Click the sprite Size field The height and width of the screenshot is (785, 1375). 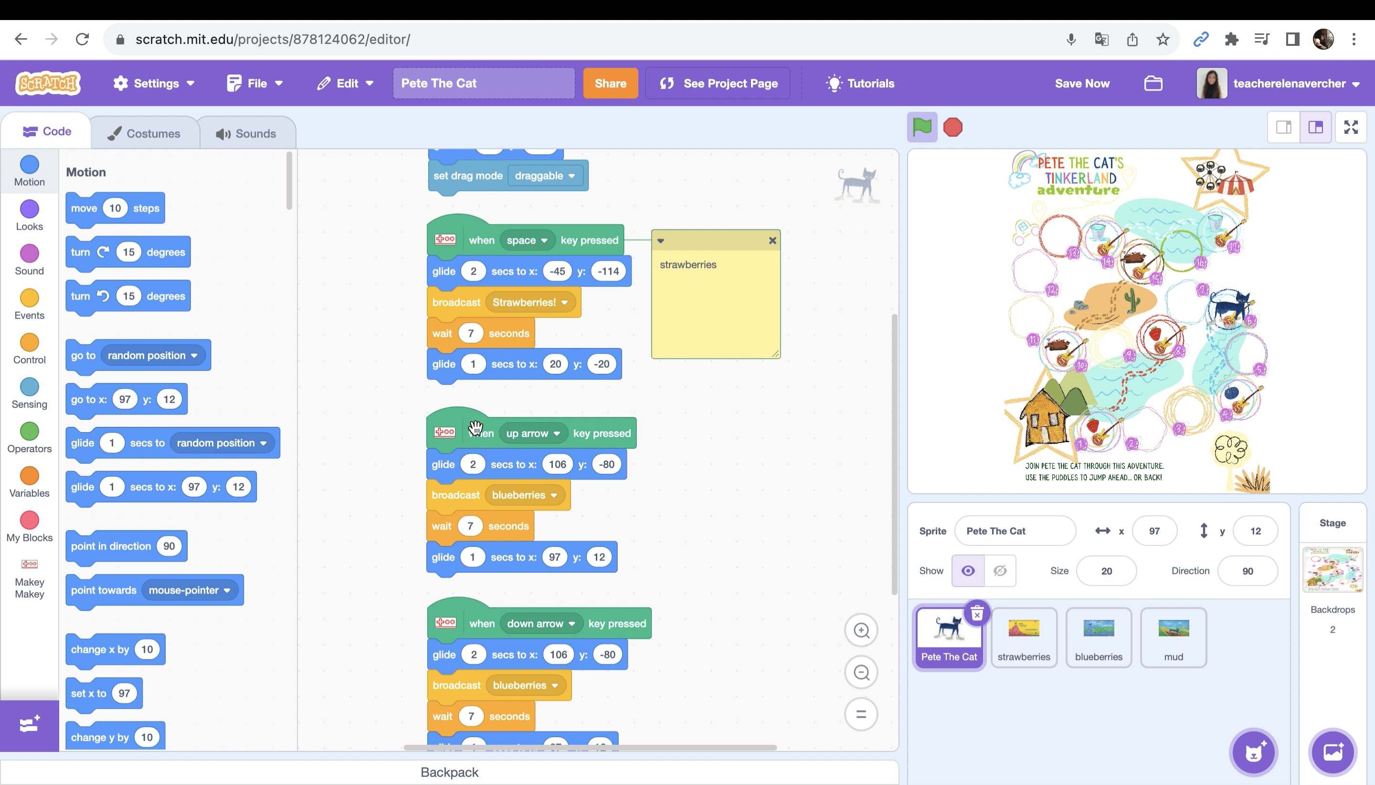coord(1106,571)
